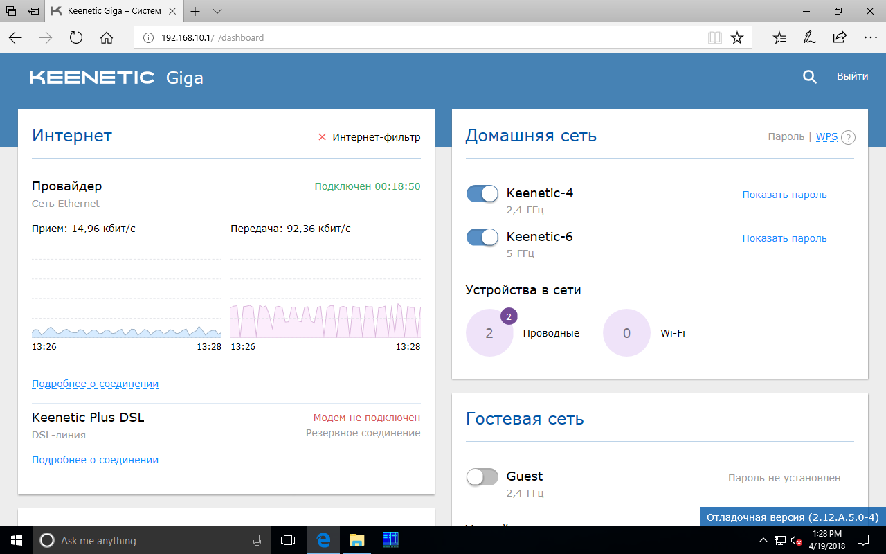Add this page to favorites with star
The width and height of the screenshot is (886, 554).
tap(737, 38)
